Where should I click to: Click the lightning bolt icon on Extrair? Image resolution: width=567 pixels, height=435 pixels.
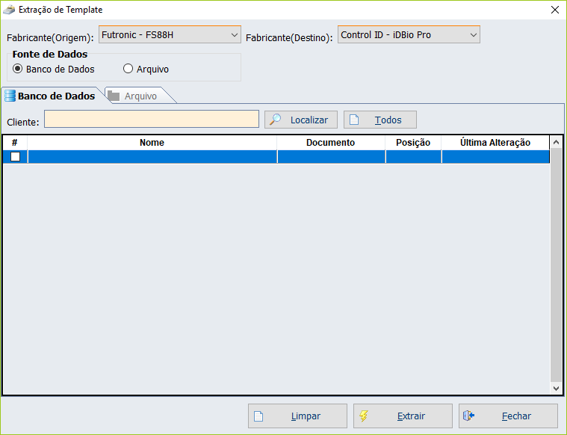pos(364,416)
